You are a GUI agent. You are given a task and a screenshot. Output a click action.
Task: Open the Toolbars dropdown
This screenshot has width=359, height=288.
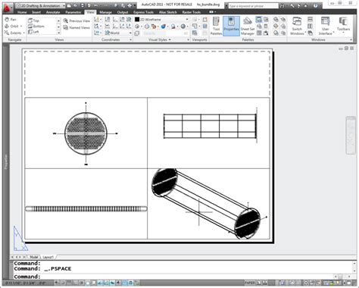pyautogui.click(x=343, y=25)
